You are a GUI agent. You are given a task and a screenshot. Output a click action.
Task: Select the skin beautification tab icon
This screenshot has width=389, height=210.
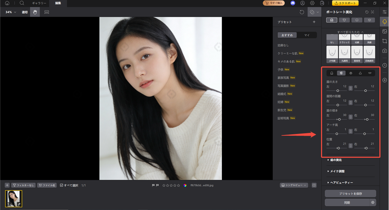(331, 20)
